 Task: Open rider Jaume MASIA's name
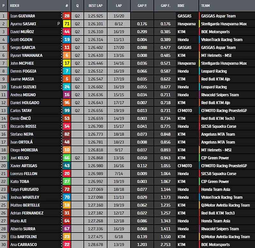point(22,79)
